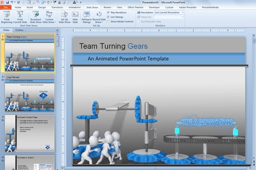
Task: Open the Undo history dropdown arrow
Action: [15, 2]
